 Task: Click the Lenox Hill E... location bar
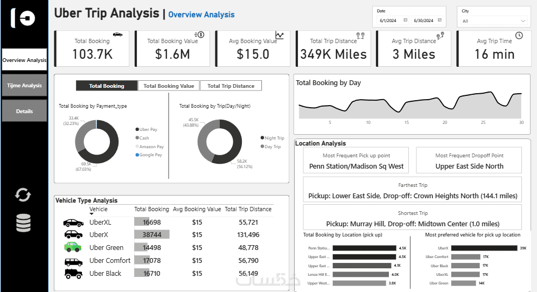[361, 274]
